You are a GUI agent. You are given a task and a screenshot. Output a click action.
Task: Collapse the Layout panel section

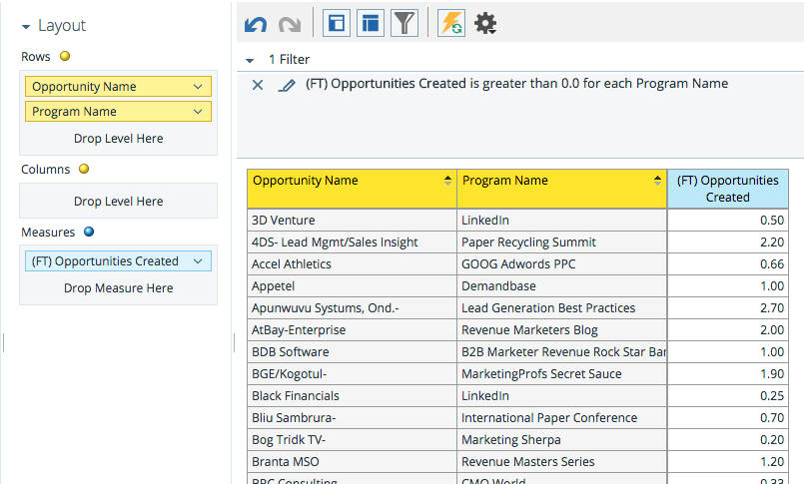pos(26,26)
